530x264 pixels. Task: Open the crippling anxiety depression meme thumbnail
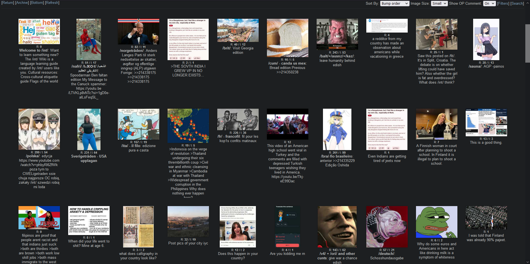pyautogui.click(x=89, y=220)
